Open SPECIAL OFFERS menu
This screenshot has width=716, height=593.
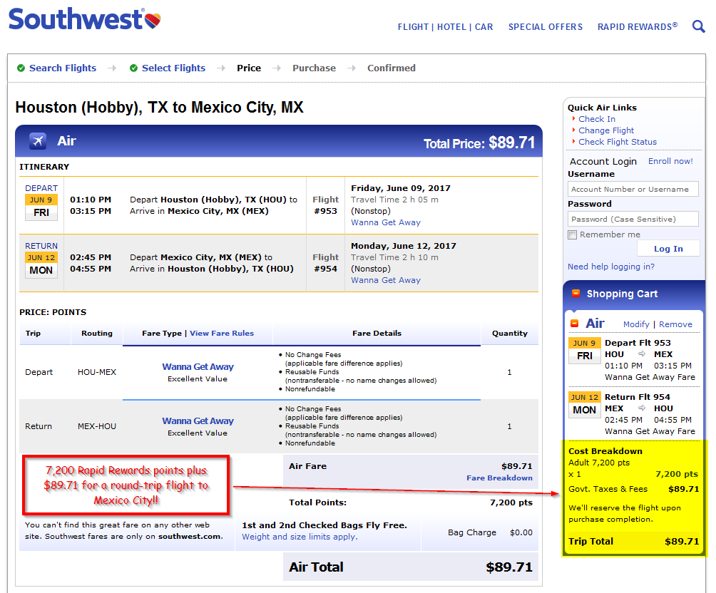(546, 27)
